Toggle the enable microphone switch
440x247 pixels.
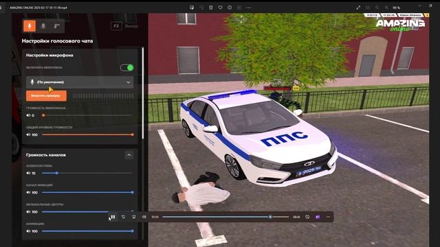127,67
